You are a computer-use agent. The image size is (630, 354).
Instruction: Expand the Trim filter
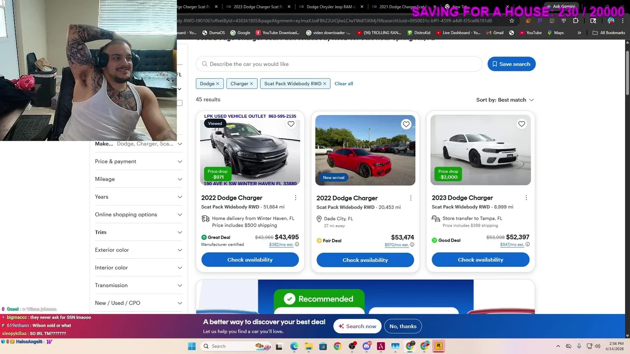tap(138, 232)
